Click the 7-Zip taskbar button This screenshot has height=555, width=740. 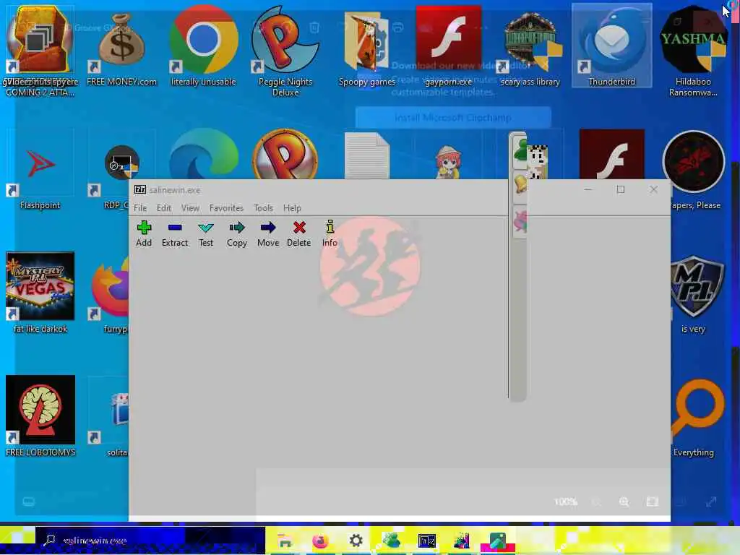pyautogui.click(x=426, y=541)
